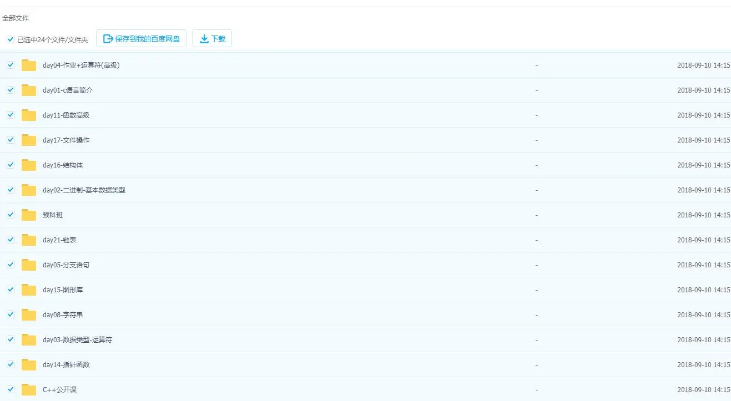Open folder name day11-函数高级

click(x=66, y=115)
